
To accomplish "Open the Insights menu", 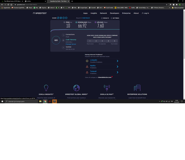I will click(x=94, y=13).
